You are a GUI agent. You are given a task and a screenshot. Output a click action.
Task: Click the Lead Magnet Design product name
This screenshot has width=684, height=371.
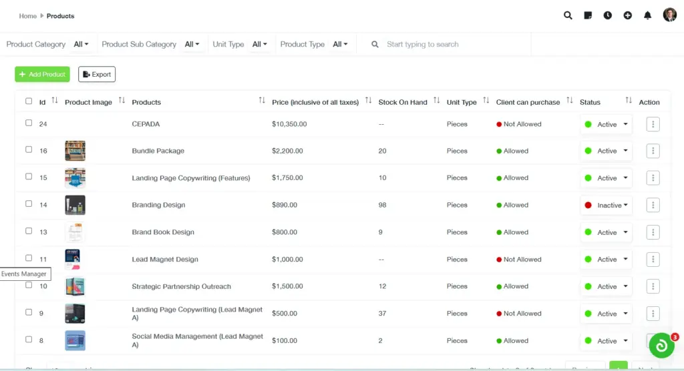coord(165,259)
